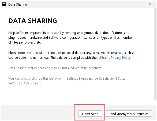Click the 'Data sharing preferences apply' note
This screenshot has height=121, width=157.
click(x=55, y=68)
